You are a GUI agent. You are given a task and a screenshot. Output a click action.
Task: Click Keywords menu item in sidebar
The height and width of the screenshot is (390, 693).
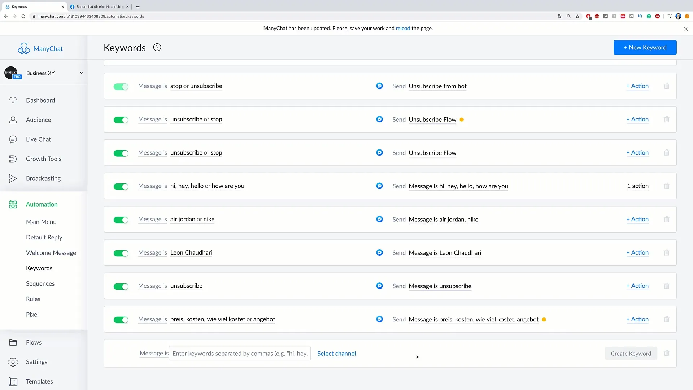point(39,268)
